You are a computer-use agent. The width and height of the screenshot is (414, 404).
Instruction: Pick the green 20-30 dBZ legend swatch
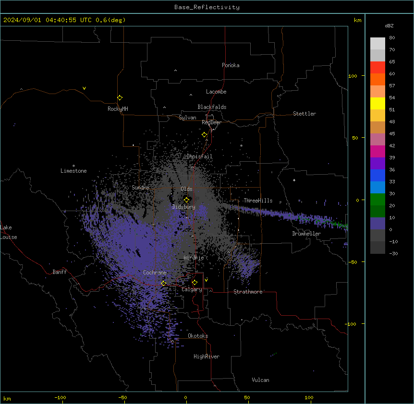point(377,200)
